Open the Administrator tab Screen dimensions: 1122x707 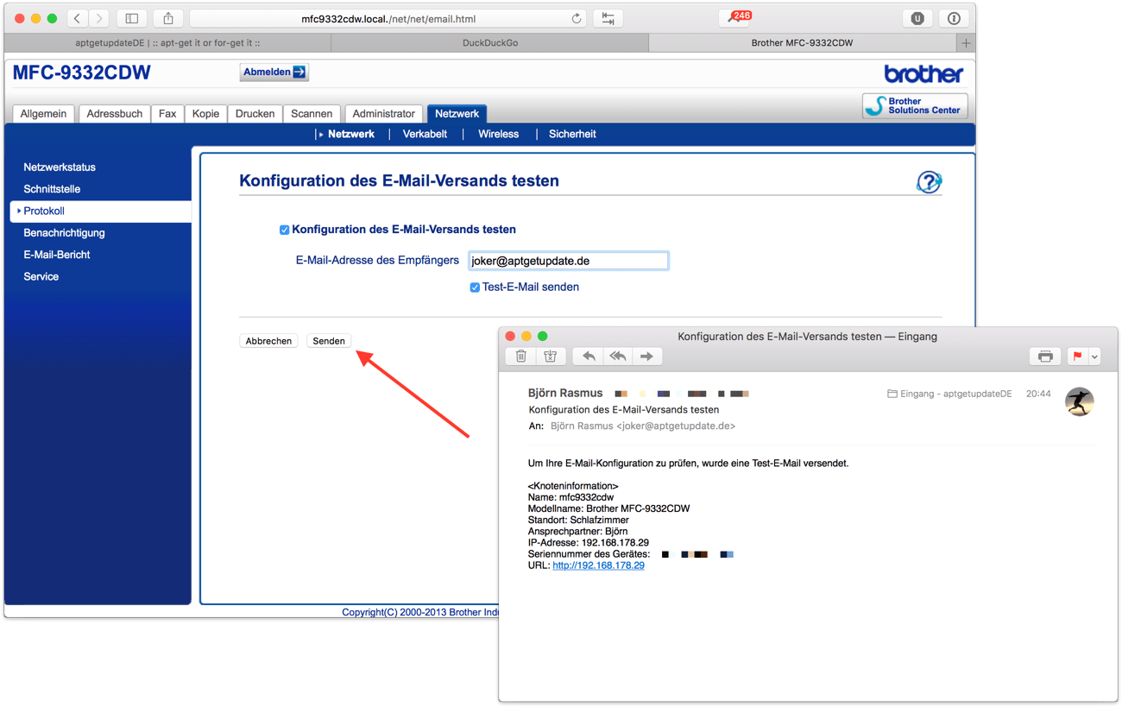coord(384,114)
